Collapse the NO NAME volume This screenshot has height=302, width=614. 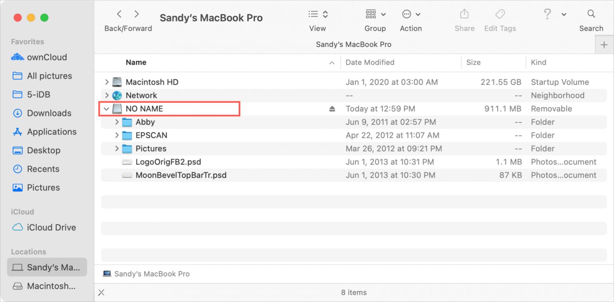point(106,109)
